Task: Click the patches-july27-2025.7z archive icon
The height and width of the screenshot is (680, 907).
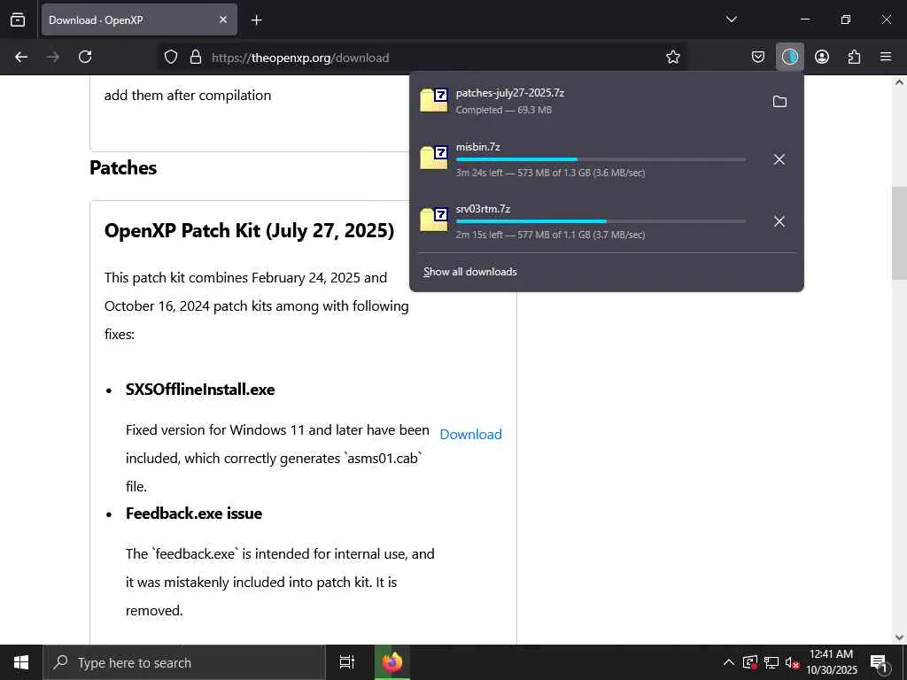Action: [434, 99]
